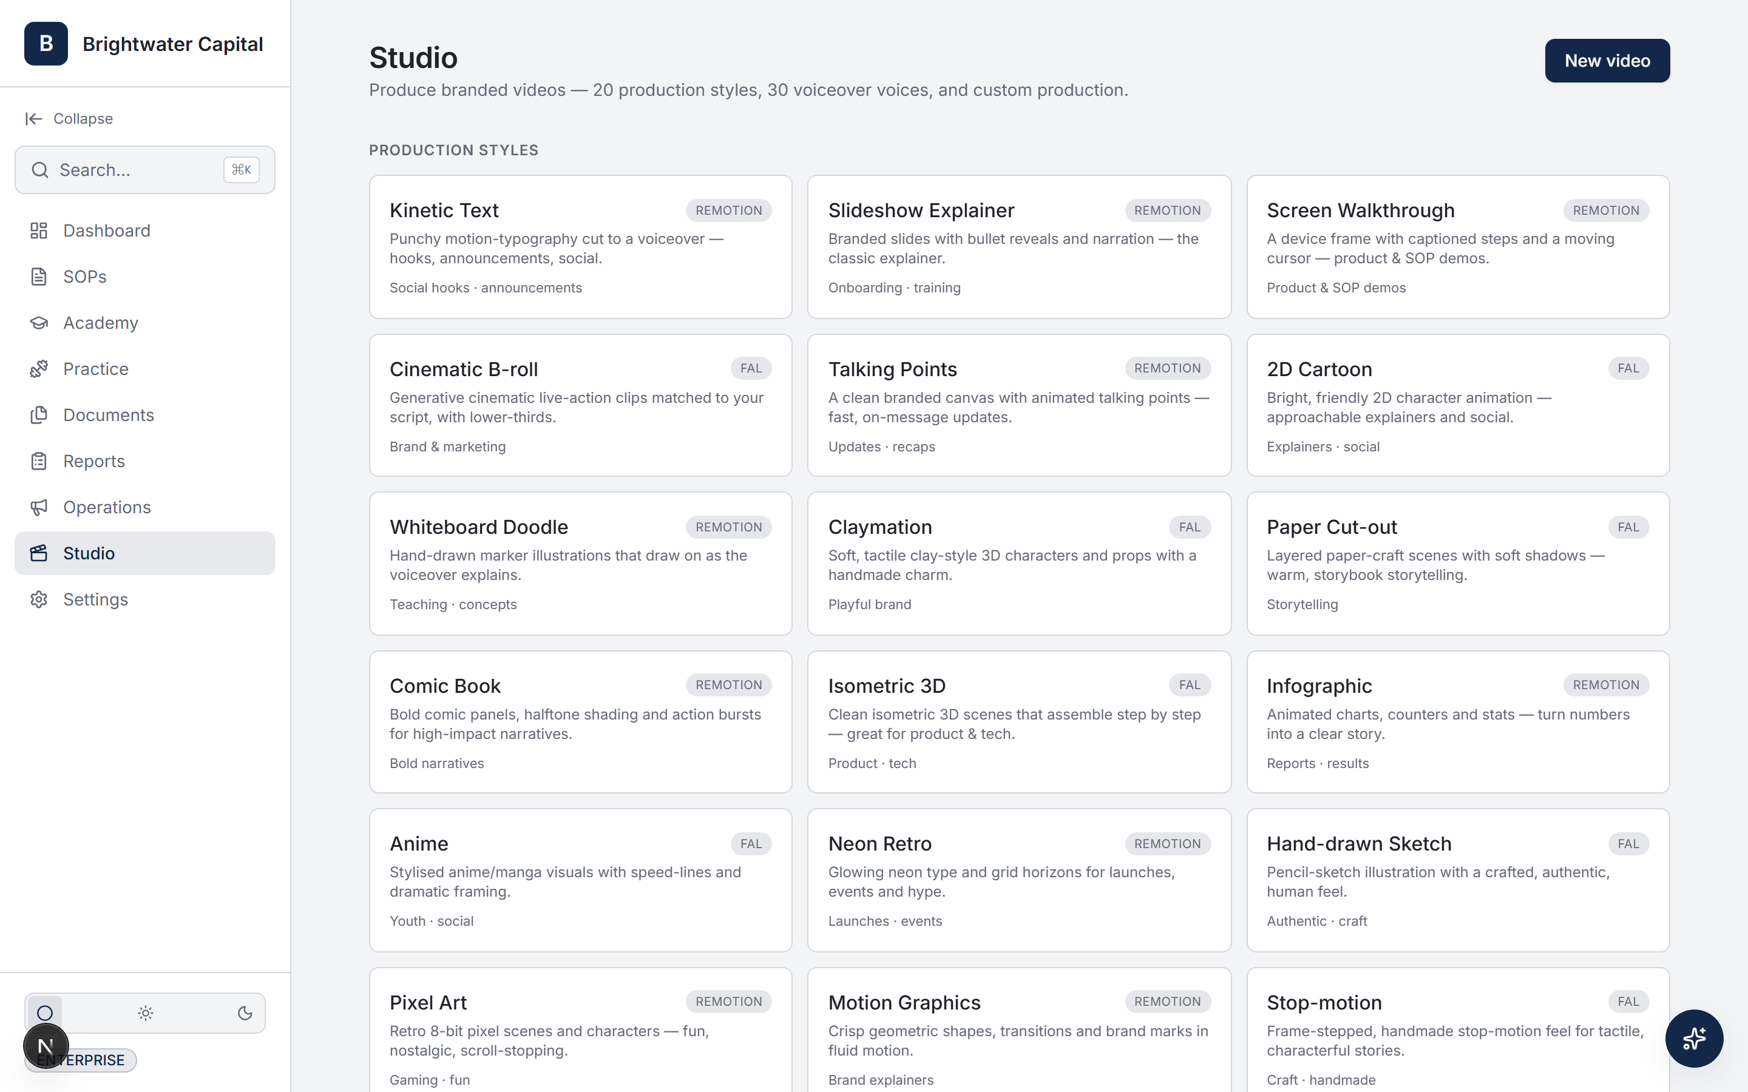Image resolution: width=1748 pixels, height=1092 pixels.
Task: Click the N user avatar
Action: click(x=46, y=1045)
